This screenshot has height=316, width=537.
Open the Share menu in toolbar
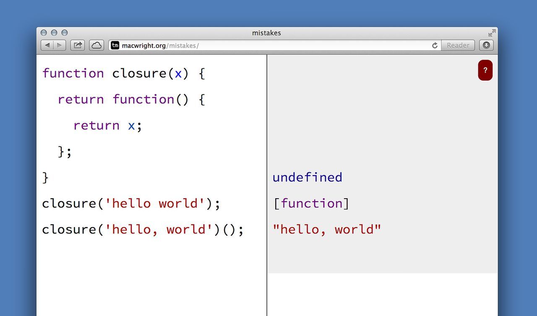78,45
